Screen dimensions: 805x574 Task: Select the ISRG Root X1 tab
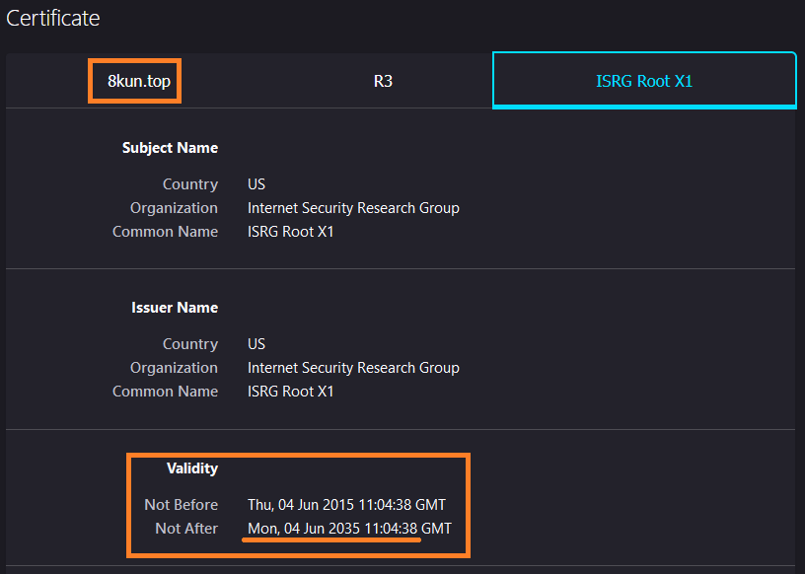[644, 81]
